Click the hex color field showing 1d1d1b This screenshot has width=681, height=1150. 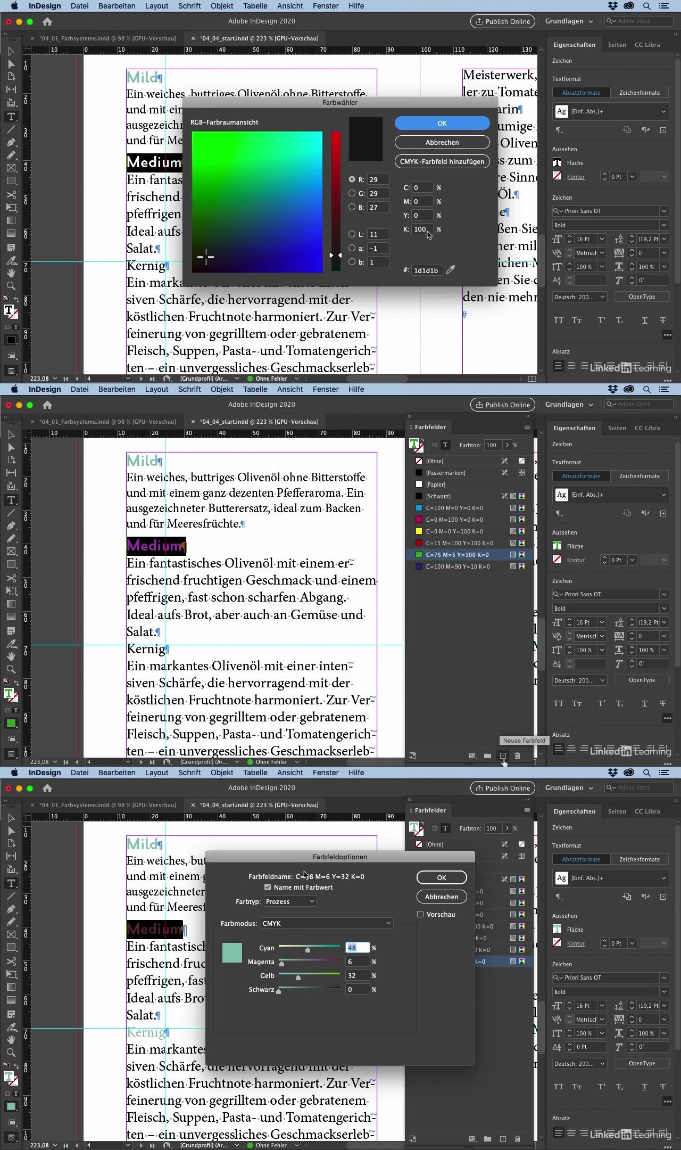(426, 270)
